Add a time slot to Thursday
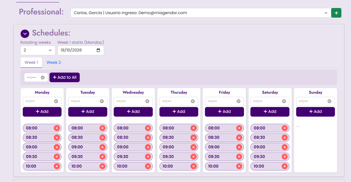The image size is (351, 182). [179, 112]
